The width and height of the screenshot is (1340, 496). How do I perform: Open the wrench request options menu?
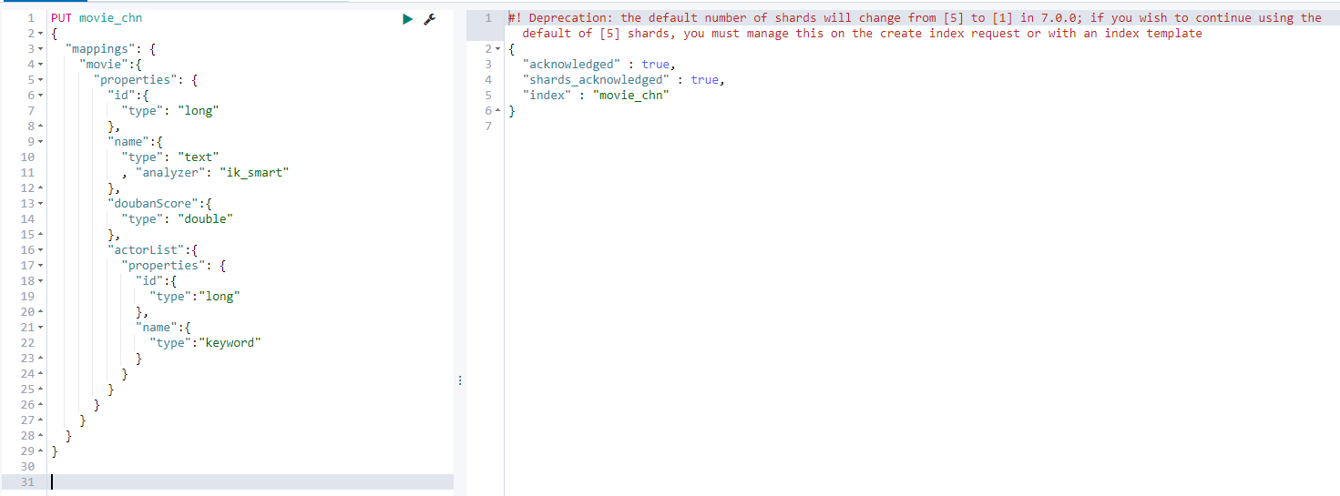430,18
